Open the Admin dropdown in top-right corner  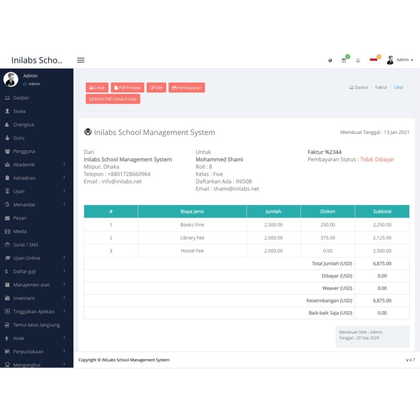(402, 60)
